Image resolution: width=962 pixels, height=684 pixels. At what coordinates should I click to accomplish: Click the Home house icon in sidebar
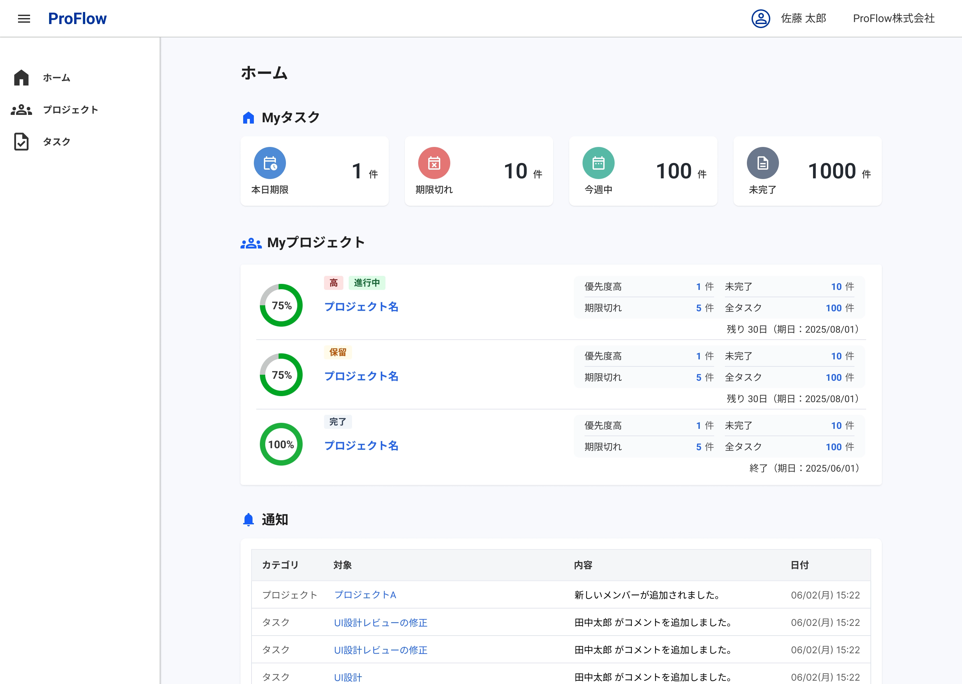point(21,77)
